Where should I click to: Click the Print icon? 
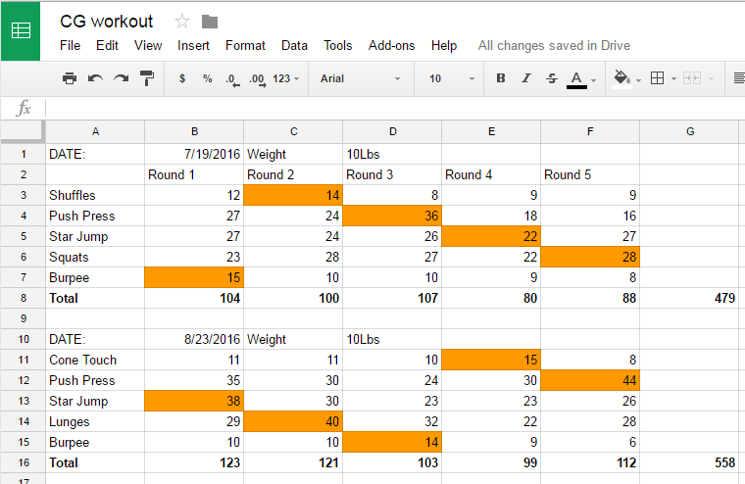click(70, 78)
